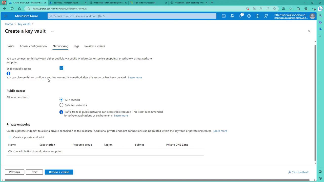Screen dimensions: 324x182
Task: Switch to the Tags tab
Action: point(76,46)
